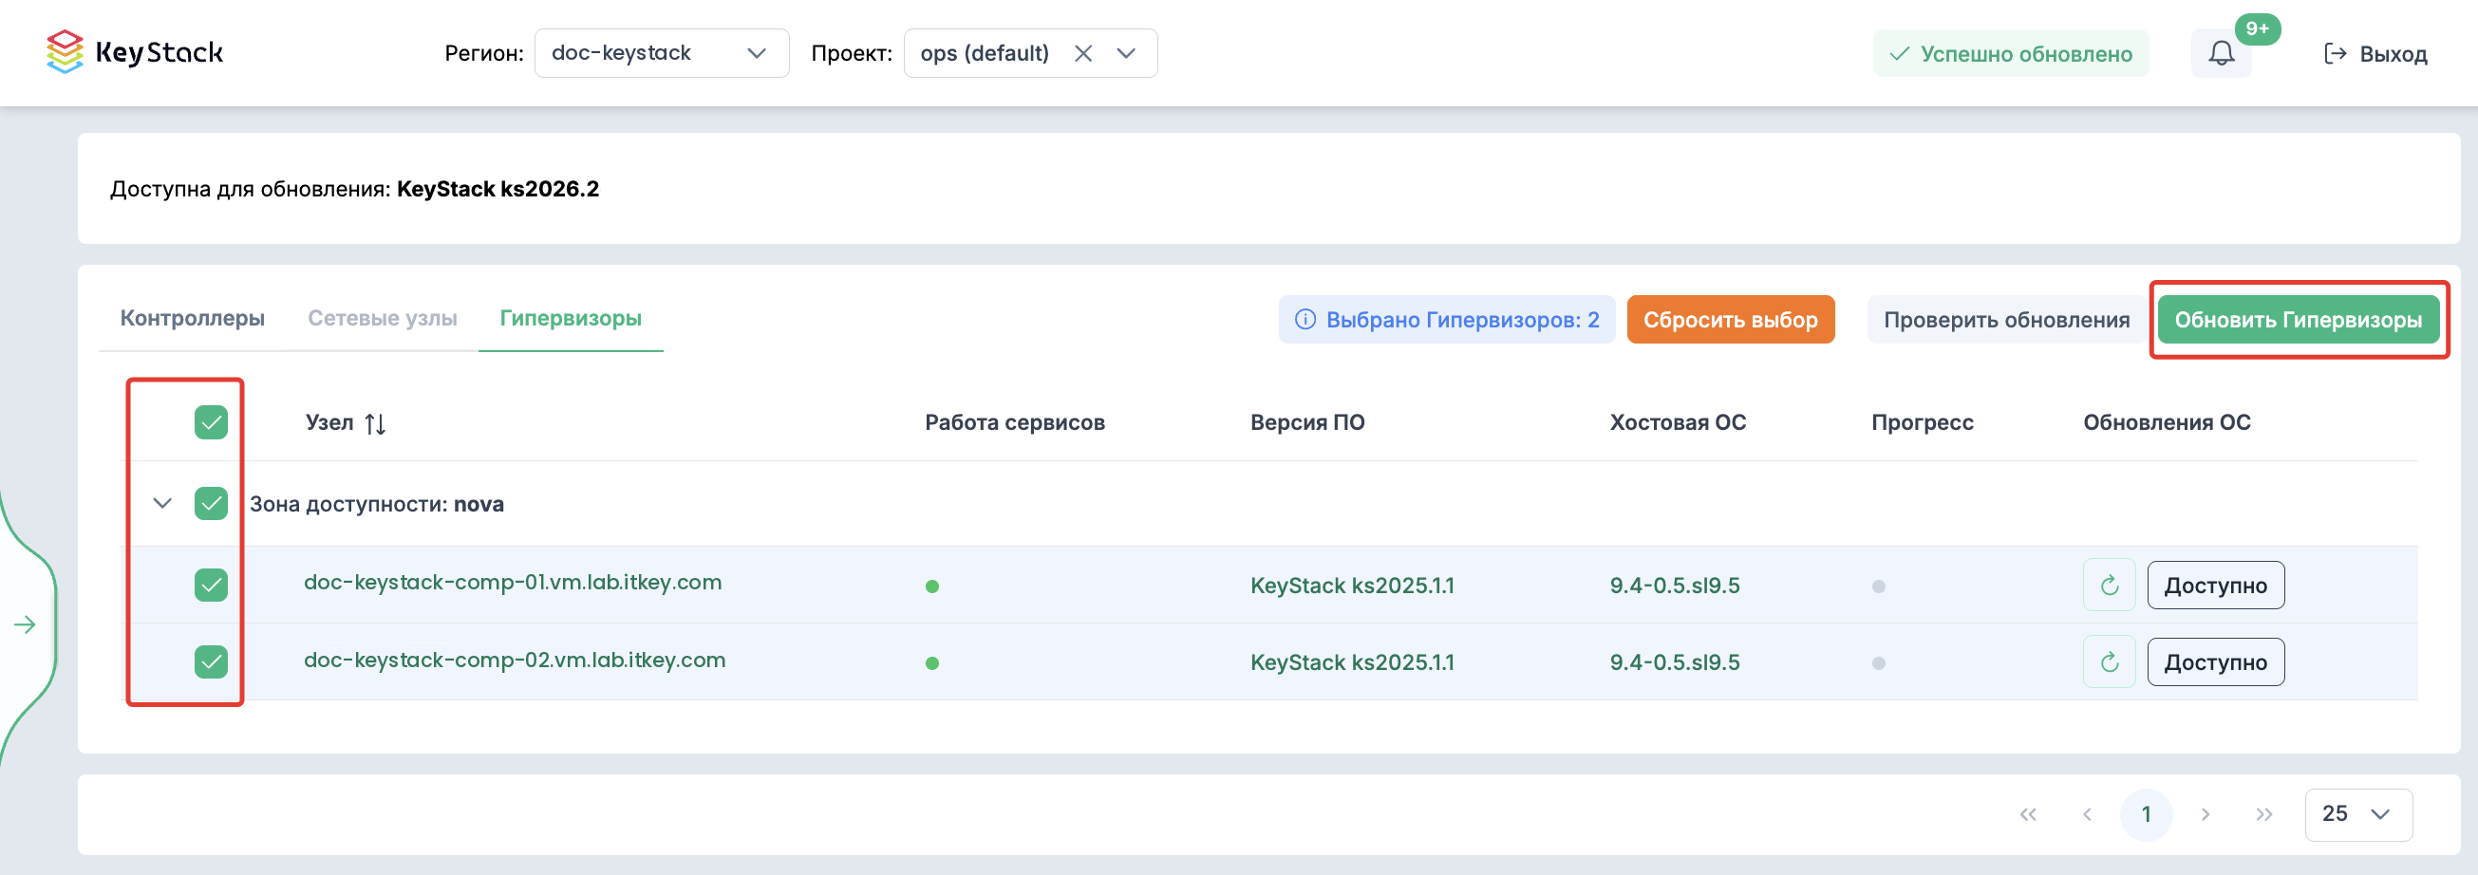Screen dimensions: 2478x875
Task: Sort the table by the Узел column
Action: pos(375,423)
